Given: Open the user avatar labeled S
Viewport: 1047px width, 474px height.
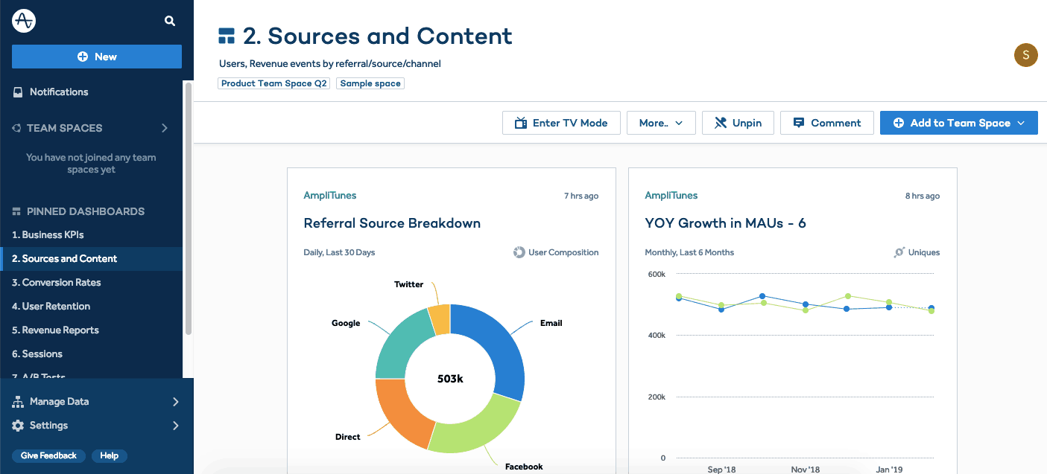Looking at the screenshot, I should pos(1025,55).
